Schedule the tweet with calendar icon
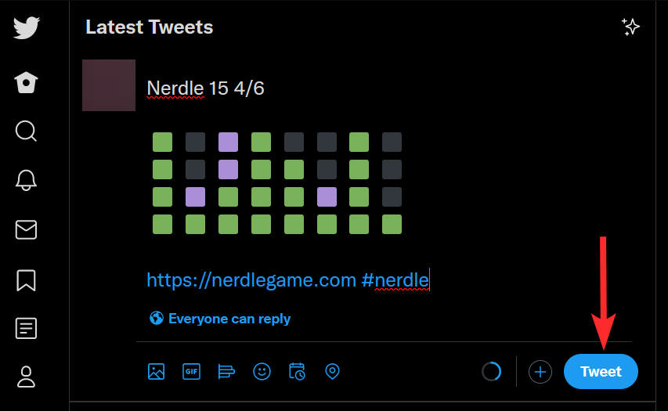668x411 pixels. [297, 371]
